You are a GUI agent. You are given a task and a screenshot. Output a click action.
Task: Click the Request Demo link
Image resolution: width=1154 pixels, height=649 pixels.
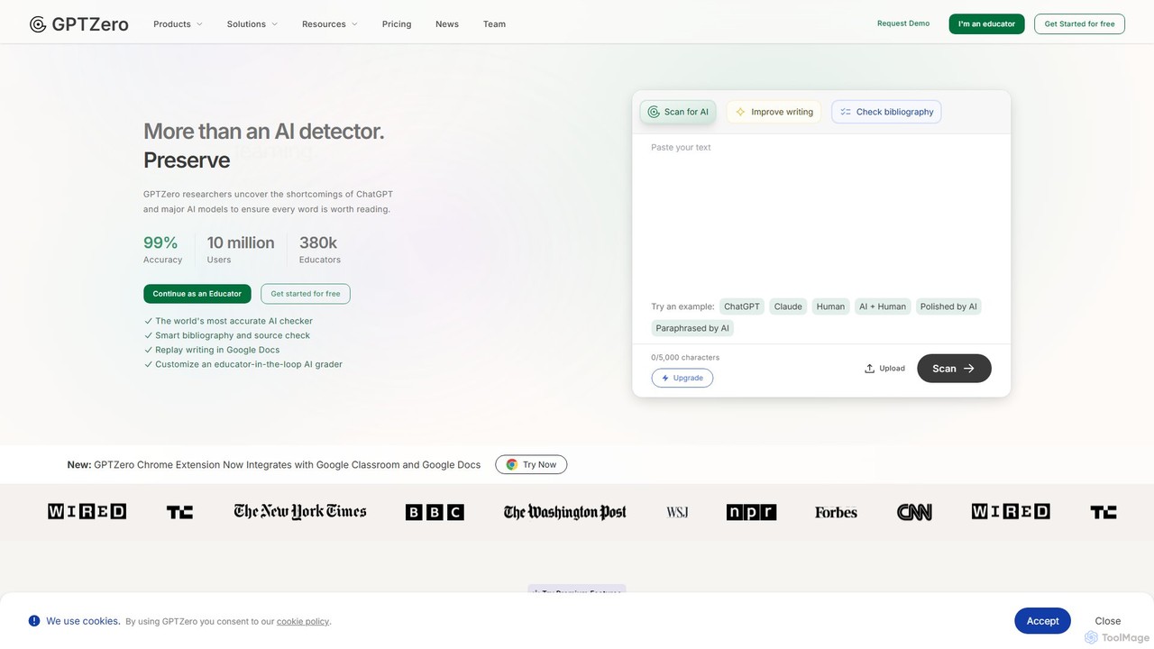(903, 23)
